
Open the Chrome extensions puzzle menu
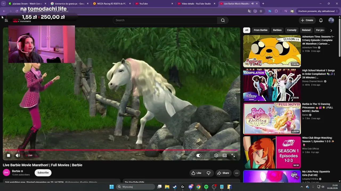[276, 11]
